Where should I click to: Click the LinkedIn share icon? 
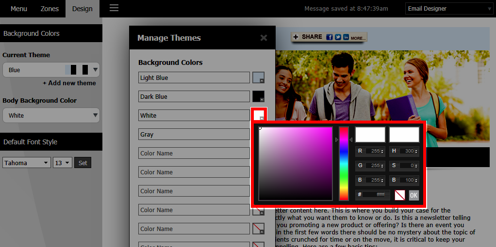[x=346, y=37]
